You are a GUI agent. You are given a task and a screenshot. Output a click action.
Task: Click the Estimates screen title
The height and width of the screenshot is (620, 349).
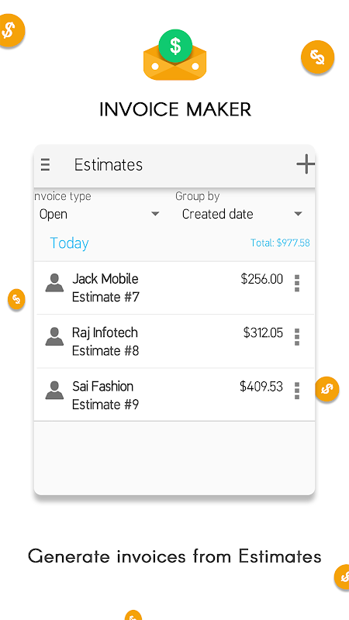pos(109,165)
